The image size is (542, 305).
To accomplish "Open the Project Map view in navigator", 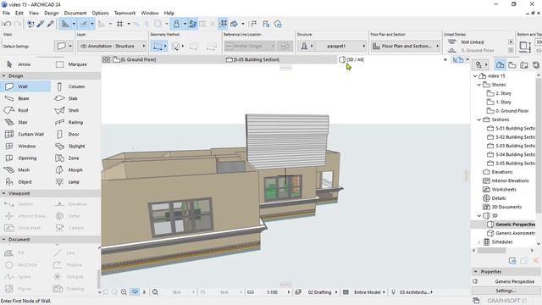I will (x=501, y=64).
